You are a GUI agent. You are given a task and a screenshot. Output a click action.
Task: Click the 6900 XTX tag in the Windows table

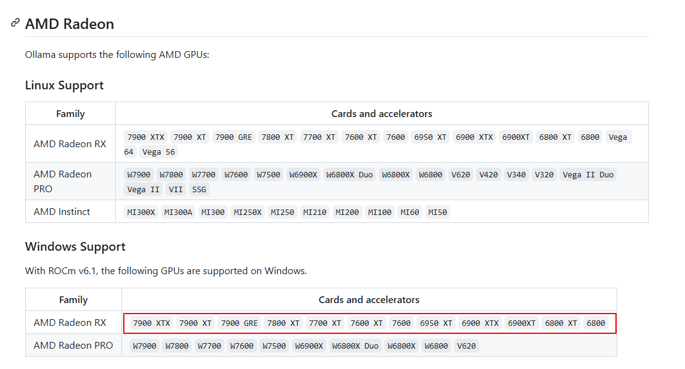480,323
